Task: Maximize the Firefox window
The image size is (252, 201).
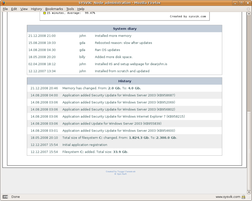Action: [x=241, y=3]
